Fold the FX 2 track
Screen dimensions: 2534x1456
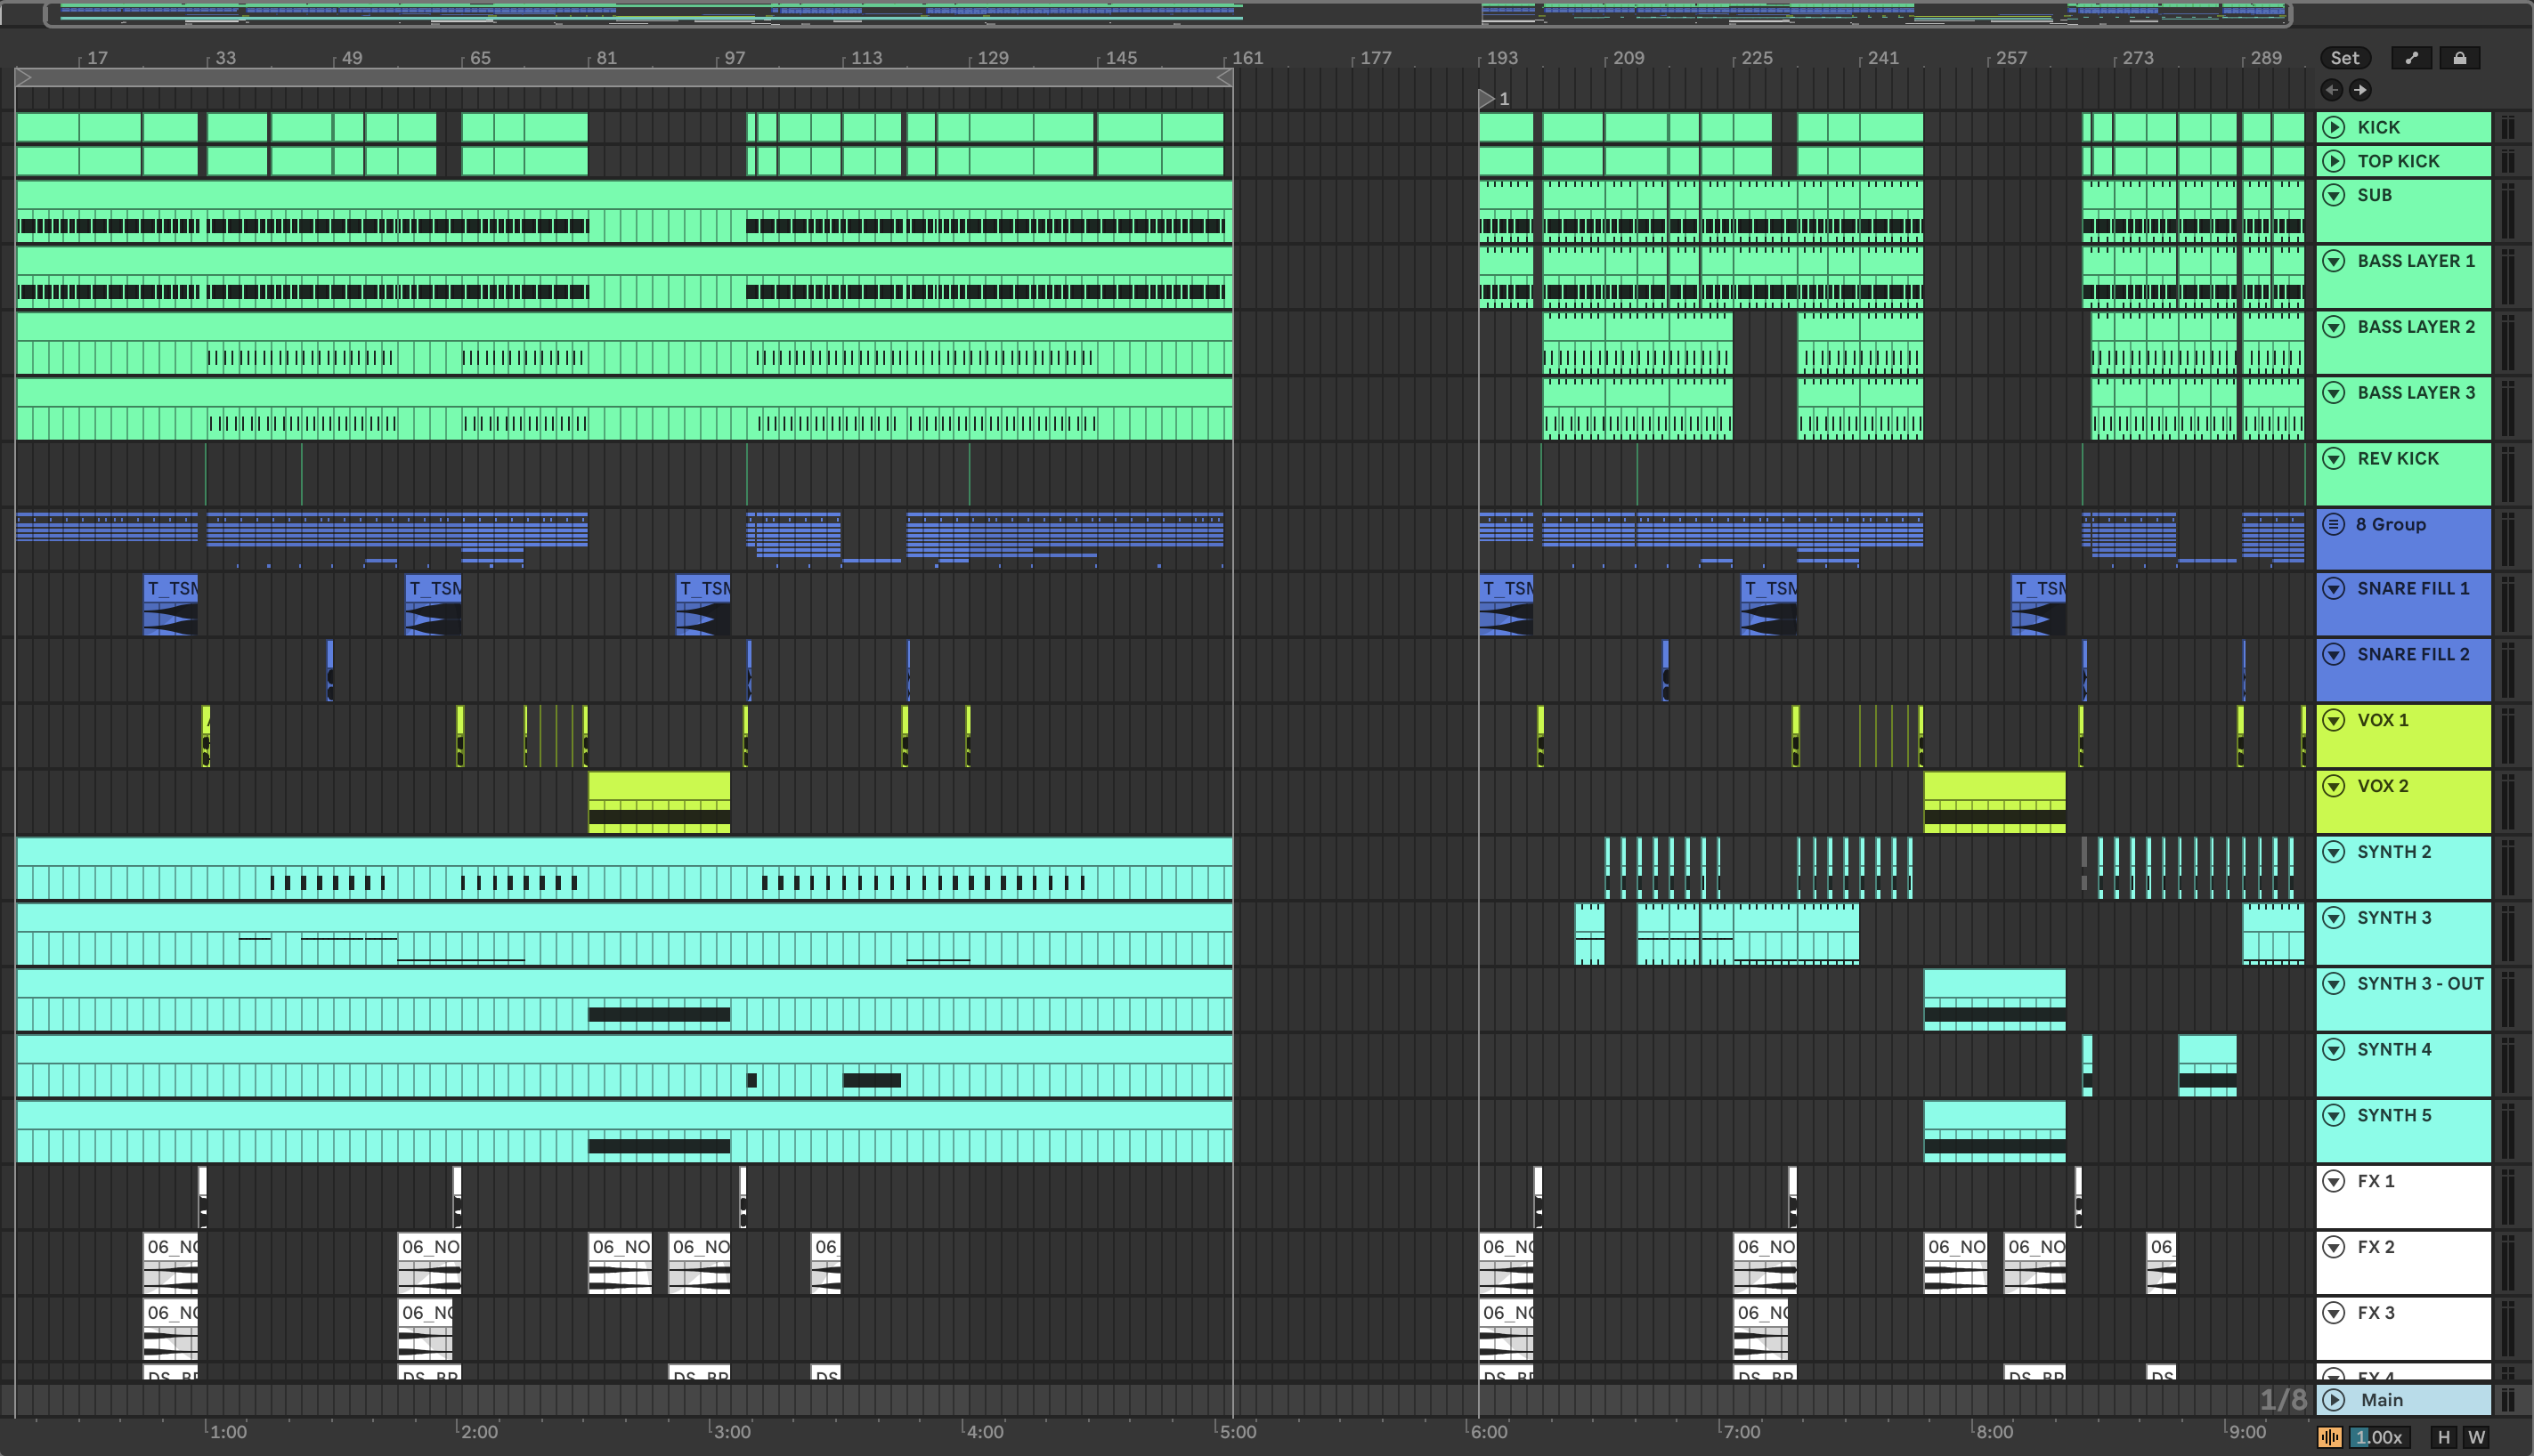coord(2334,1247)
